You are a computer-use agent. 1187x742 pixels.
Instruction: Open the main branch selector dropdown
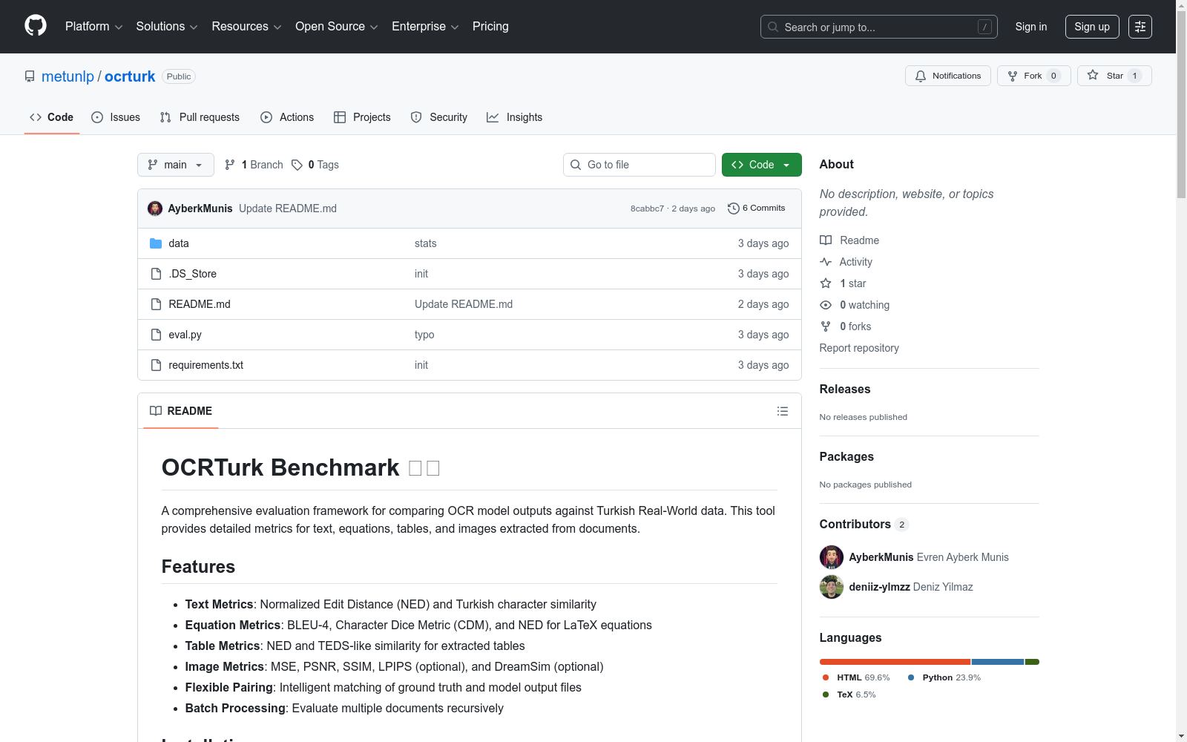pyautogui.click(x=176, y=165)
